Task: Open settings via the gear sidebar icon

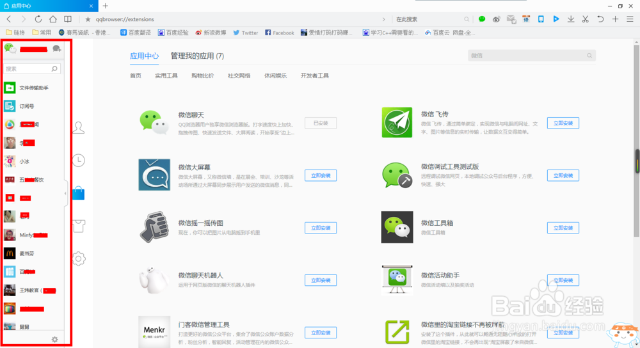Action: click(79, 258)
